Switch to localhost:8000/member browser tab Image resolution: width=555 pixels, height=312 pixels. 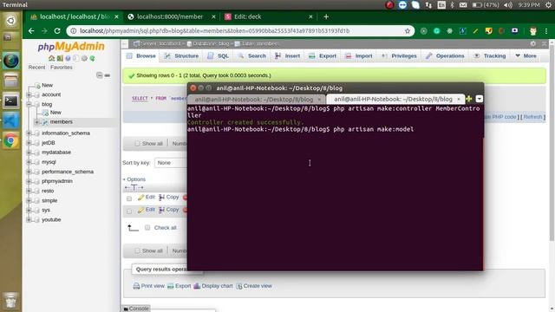tap(170, 16)
